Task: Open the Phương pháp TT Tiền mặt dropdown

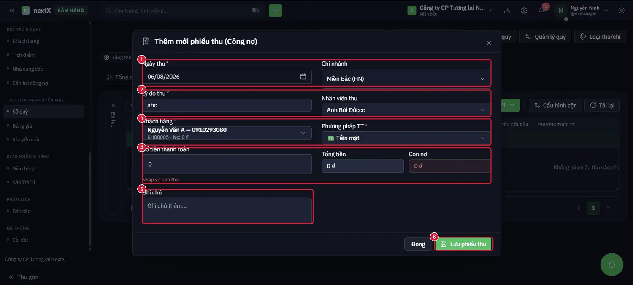Action: tap(406, 138)
